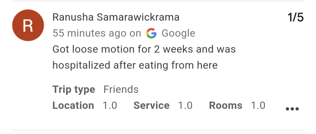Open the three-dot more options menu
The height and width of the screenshot is (134, 316).
coord(292,109)
